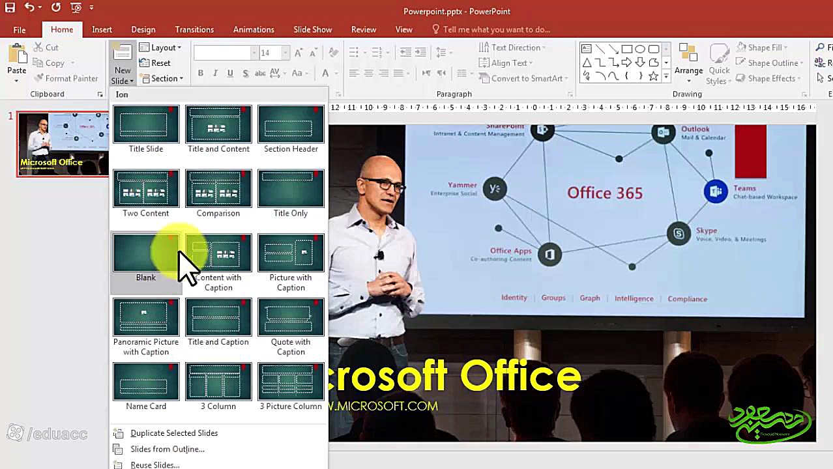833x469 pixels.
Task: Click Slides from Outline option
Action: coord(166,449)
